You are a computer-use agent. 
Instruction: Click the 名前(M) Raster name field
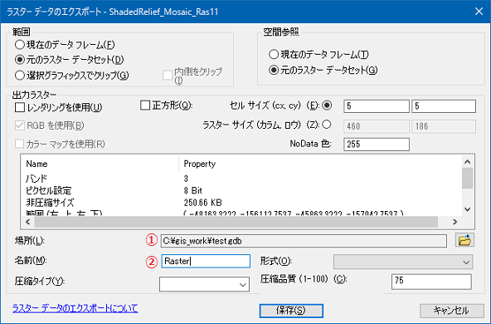pyautogui.click(x=206, y=261)
